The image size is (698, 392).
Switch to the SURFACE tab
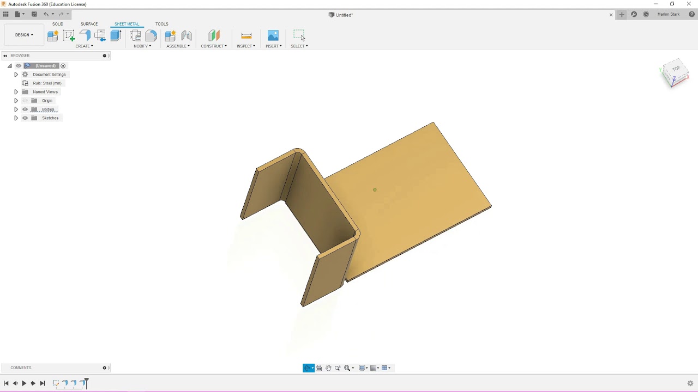click(x=89, y=24)
